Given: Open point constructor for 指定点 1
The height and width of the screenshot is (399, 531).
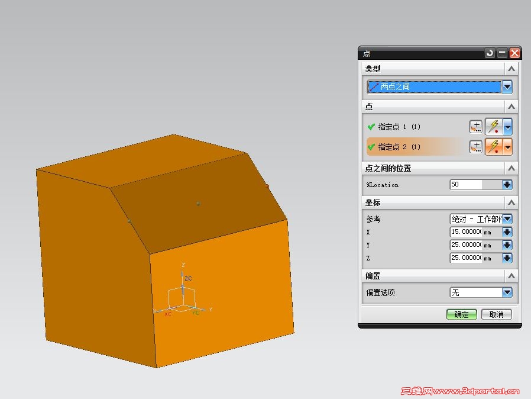Looking at the screenshot, I should 476,127.
